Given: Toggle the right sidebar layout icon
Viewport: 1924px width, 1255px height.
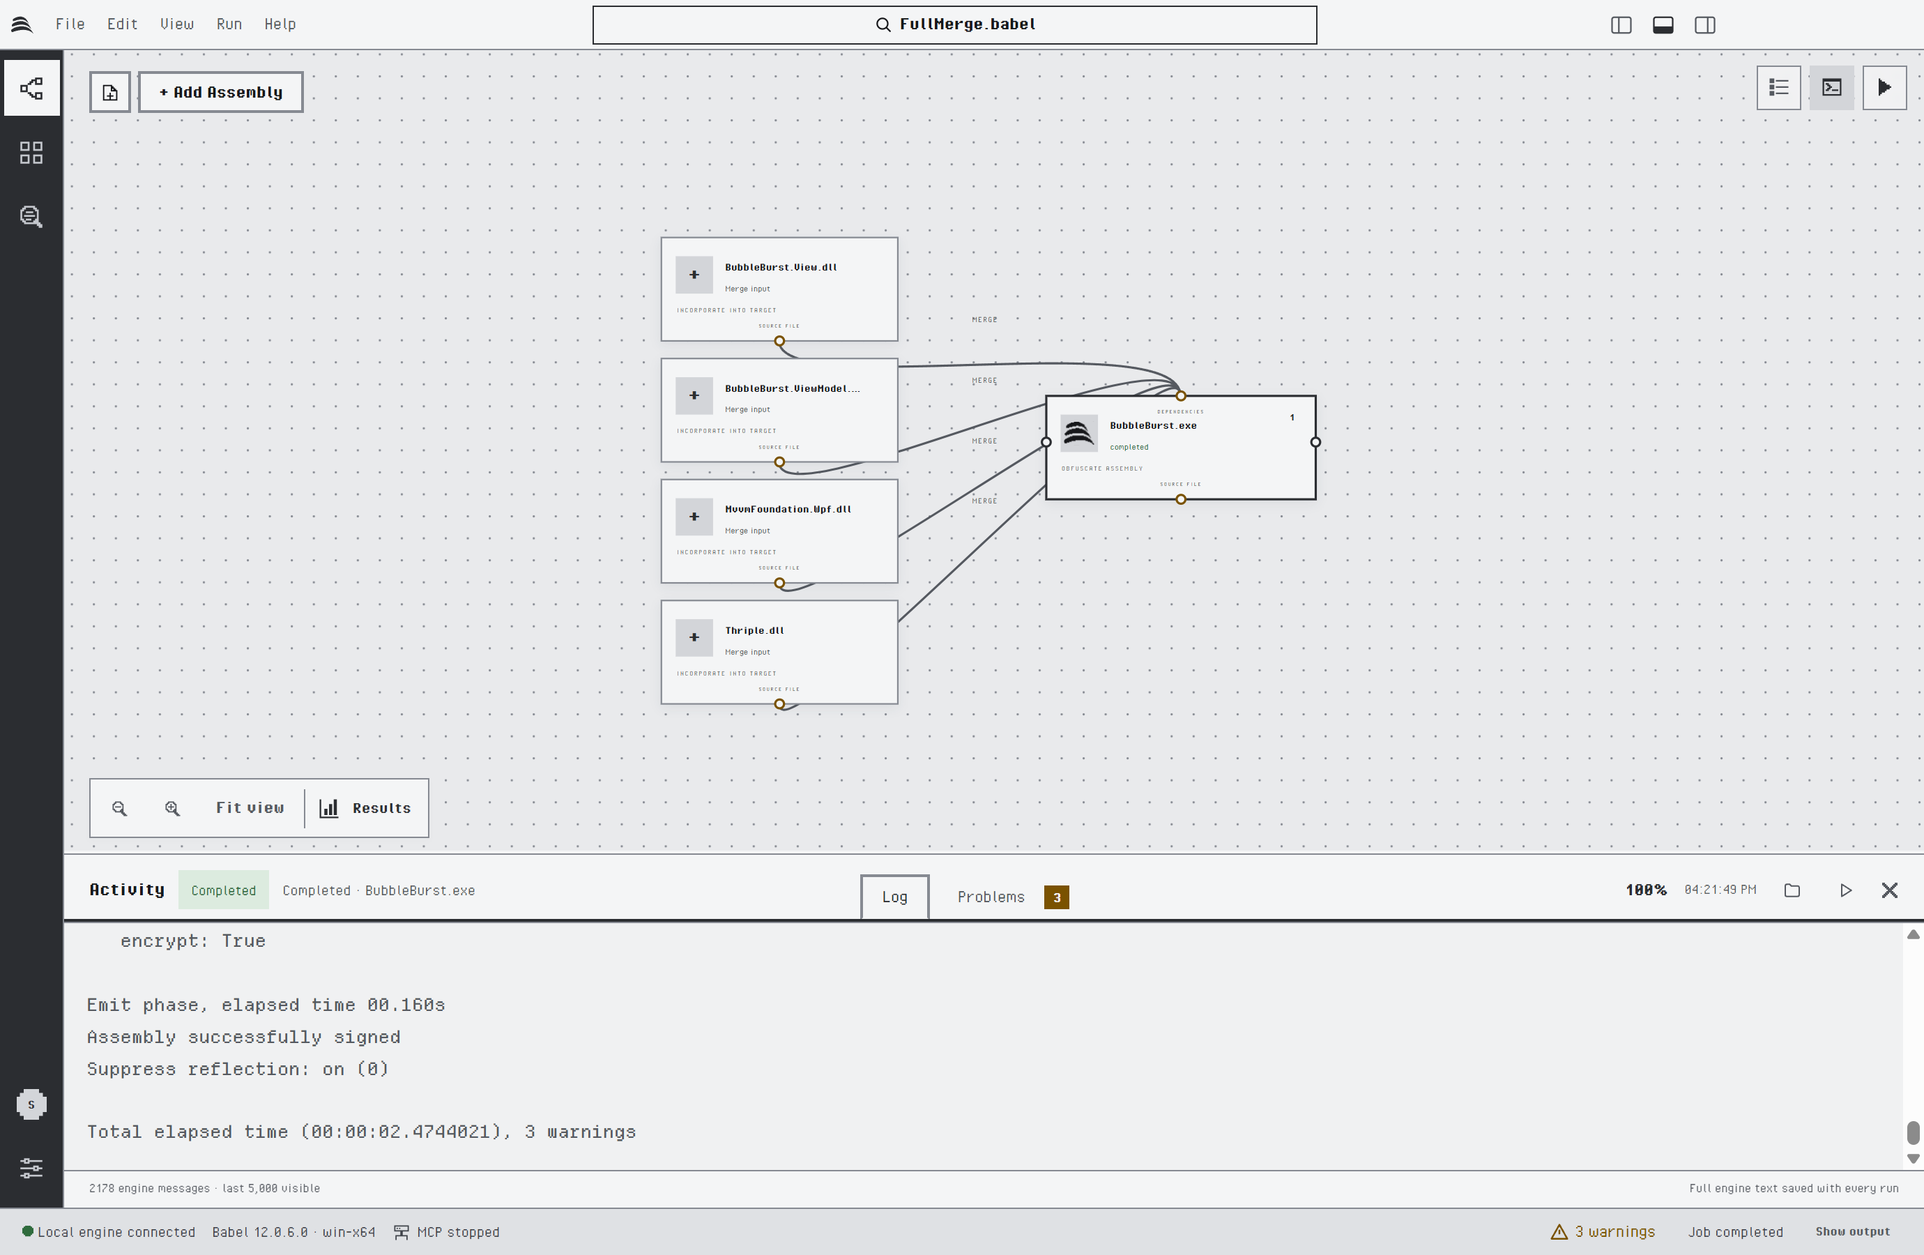Looking at the screenshot, I should pos(1705,25).
